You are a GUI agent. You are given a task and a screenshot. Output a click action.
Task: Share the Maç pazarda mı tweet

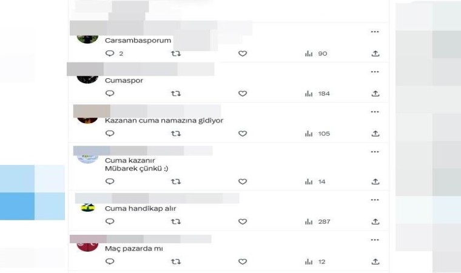(x=375, y=261)
